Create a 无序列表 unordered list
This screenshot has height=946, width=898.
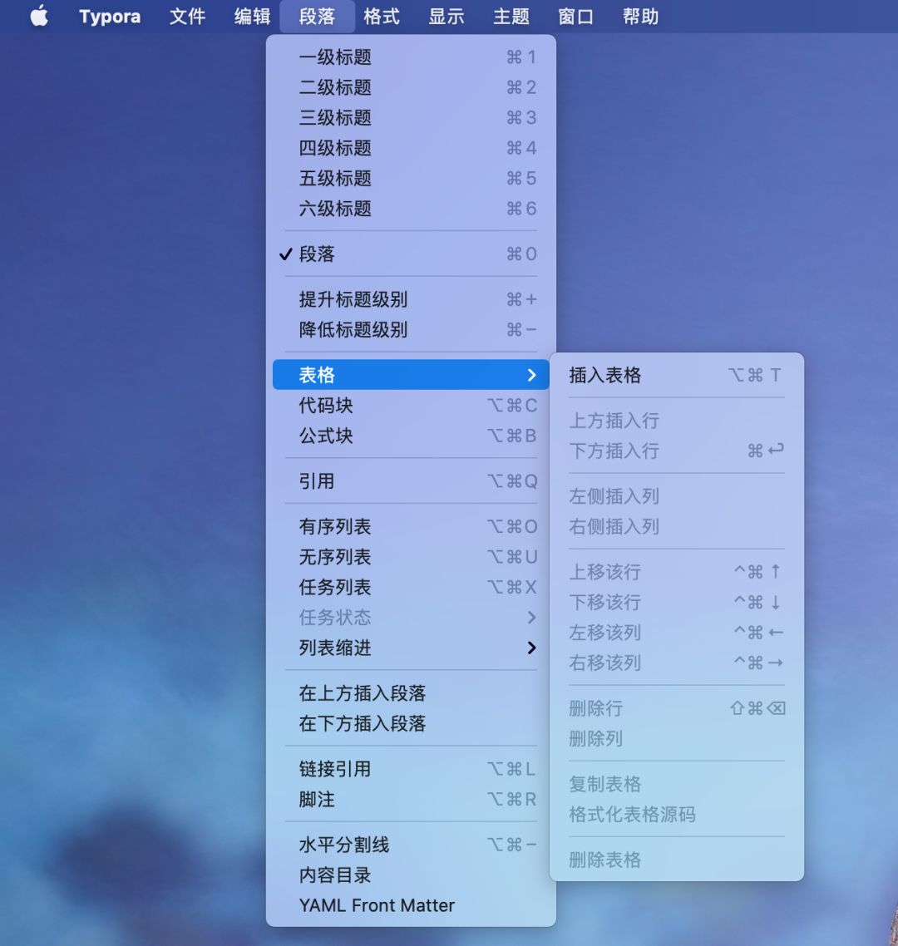click(411, 557)
